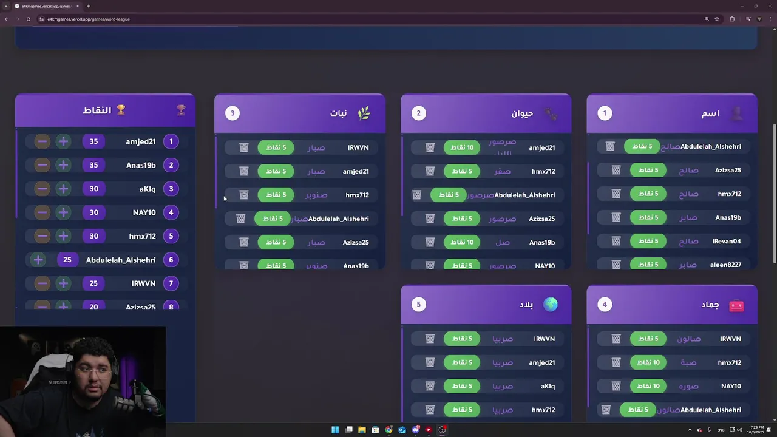The image size is (777, 437).
Task: Delete Abdulelah_Alshehri's answer in the اسم card
Action: pyautogui.click(x=610, y=146)
